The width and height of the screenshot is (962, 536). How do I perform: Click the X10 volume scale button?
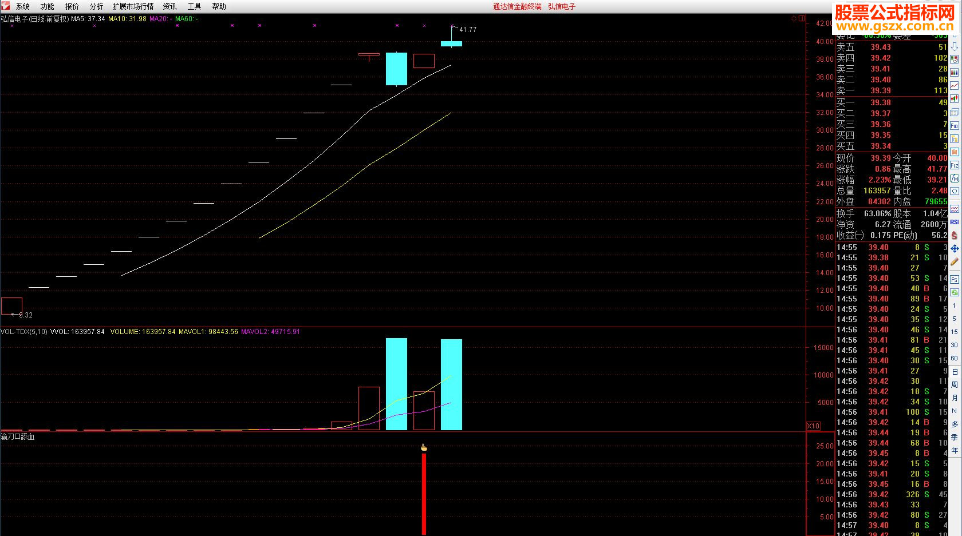813,426
